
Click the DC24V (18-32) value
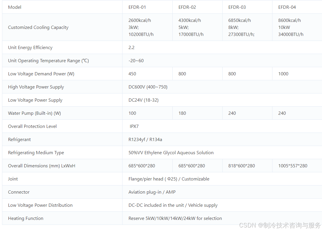click(x=143, y=100)
